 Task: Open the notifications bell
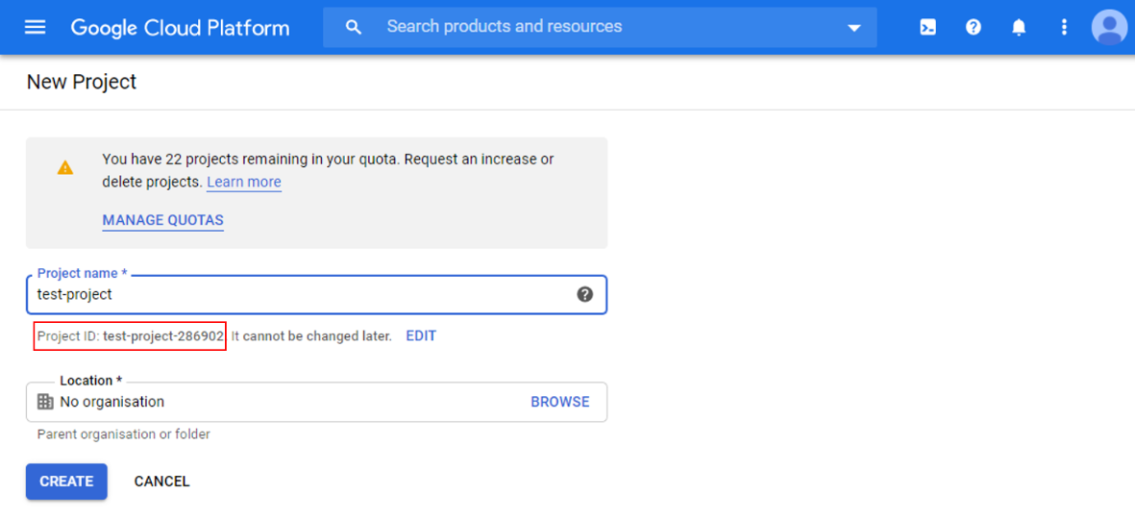tap(1019, 28)
